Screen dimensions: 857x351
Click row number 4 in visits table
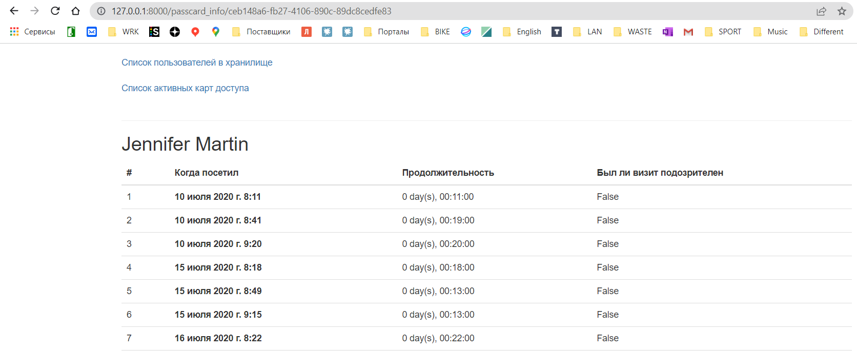129,267
